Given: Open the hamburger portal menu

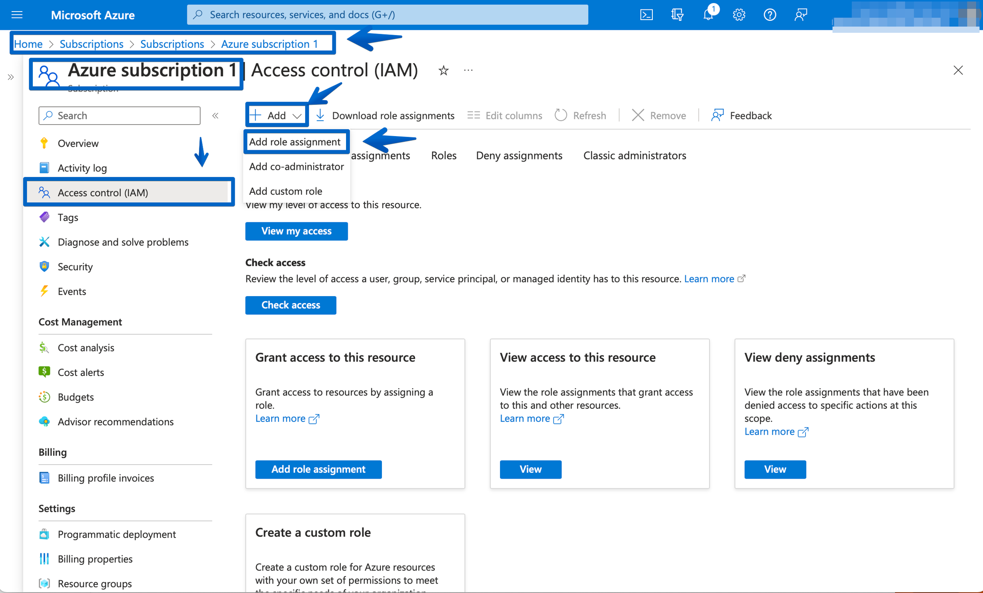Looking at the screenshot, I should 17,15.
